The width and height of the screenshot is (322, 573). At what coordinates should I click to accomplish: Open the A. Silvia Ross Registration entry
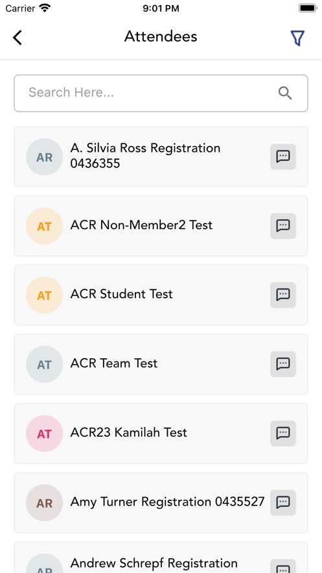click(x=161, y=157)
